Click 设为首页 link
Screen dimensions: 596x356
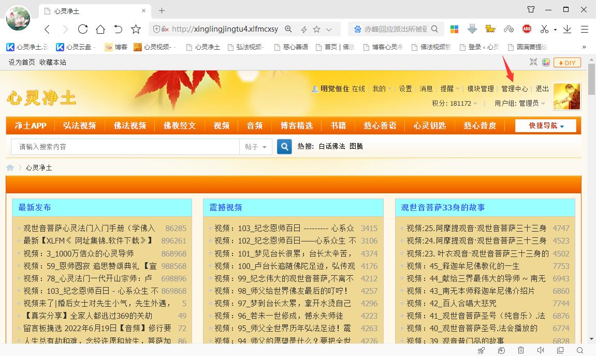[x=22, y=62]
